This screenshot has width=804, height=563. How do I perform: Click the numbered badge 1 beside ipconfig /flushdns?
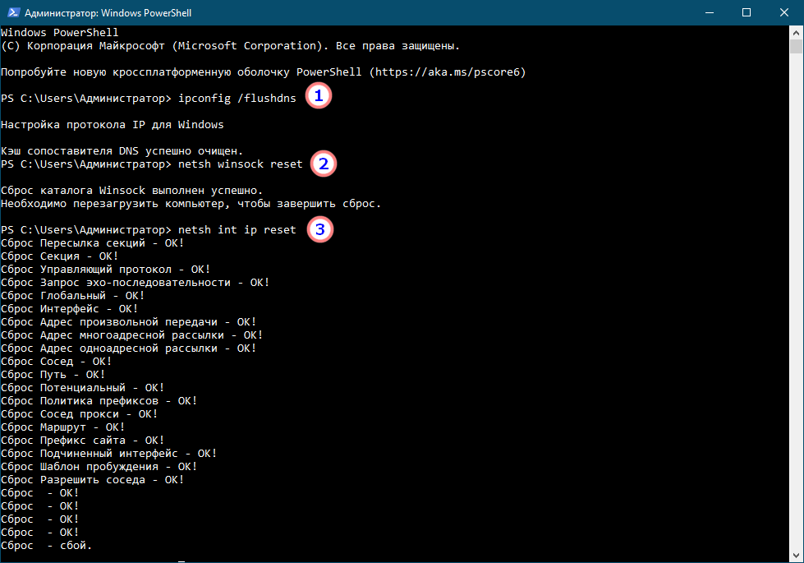tap(319, 97)
